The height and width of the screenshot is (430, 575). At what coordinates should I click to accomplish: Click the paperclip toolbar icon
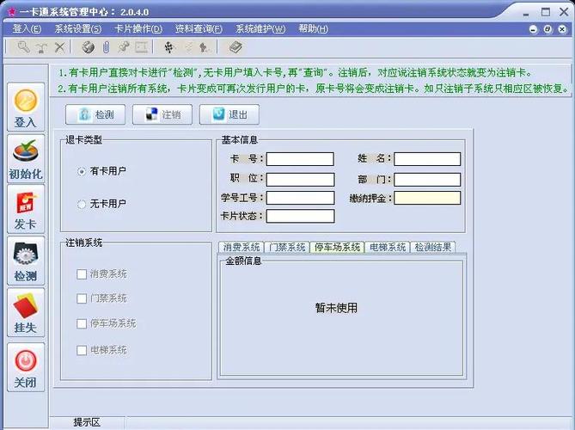pyautogui.click(x=106, y=47)
